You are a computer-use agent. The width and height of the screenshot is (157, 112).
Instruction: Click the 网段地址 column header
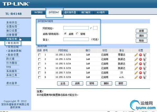63,51
